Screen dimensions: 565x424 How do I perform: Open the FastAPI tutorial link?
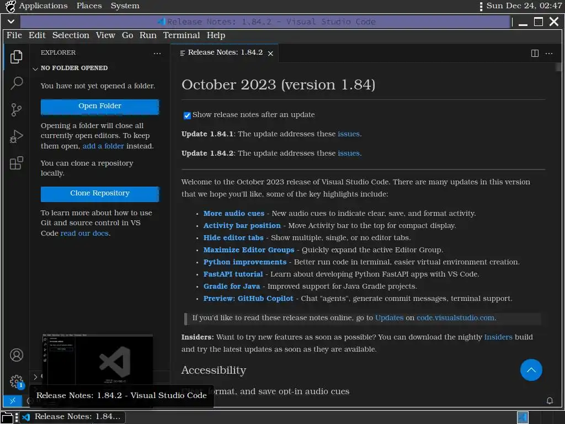click(233, 274)
